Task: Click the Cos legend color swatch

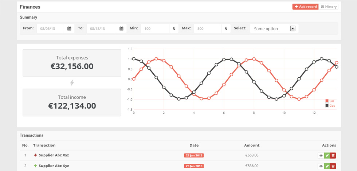Action: click(327, 106)
